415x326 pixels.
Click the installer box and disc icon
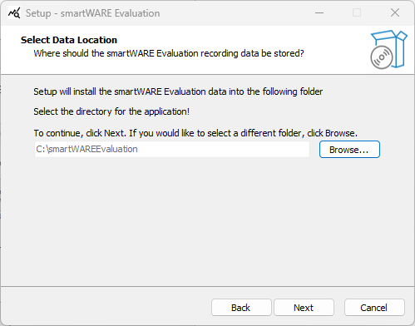coord(388,50)
